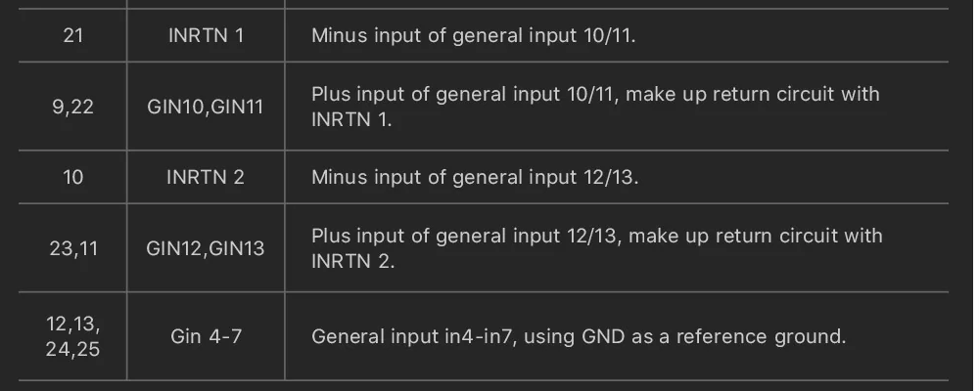The height and width of the screenshot is (391, 979).
Task: Select the GIN10,GIN11 signal cell
Action: pos(206,107)
